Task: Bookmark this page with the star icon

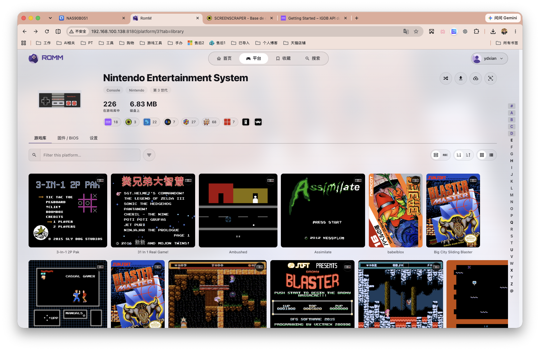Action: [x=416, y=31]
